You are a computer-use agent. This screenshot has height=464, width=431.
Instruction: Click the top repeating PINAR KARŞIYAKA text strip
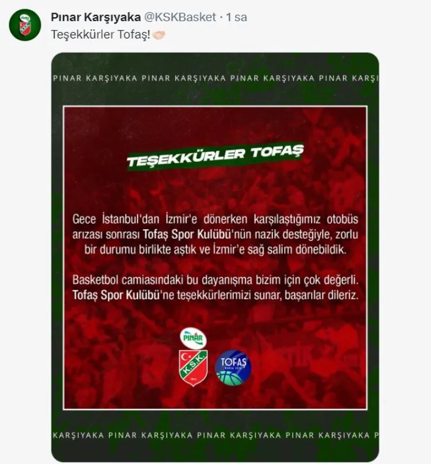[215, 79]
